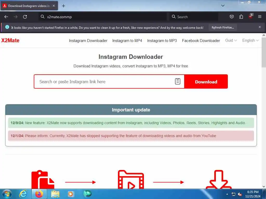266x199 pixels.
Task: Reload the current page
Action: click(x=25, y=17)
